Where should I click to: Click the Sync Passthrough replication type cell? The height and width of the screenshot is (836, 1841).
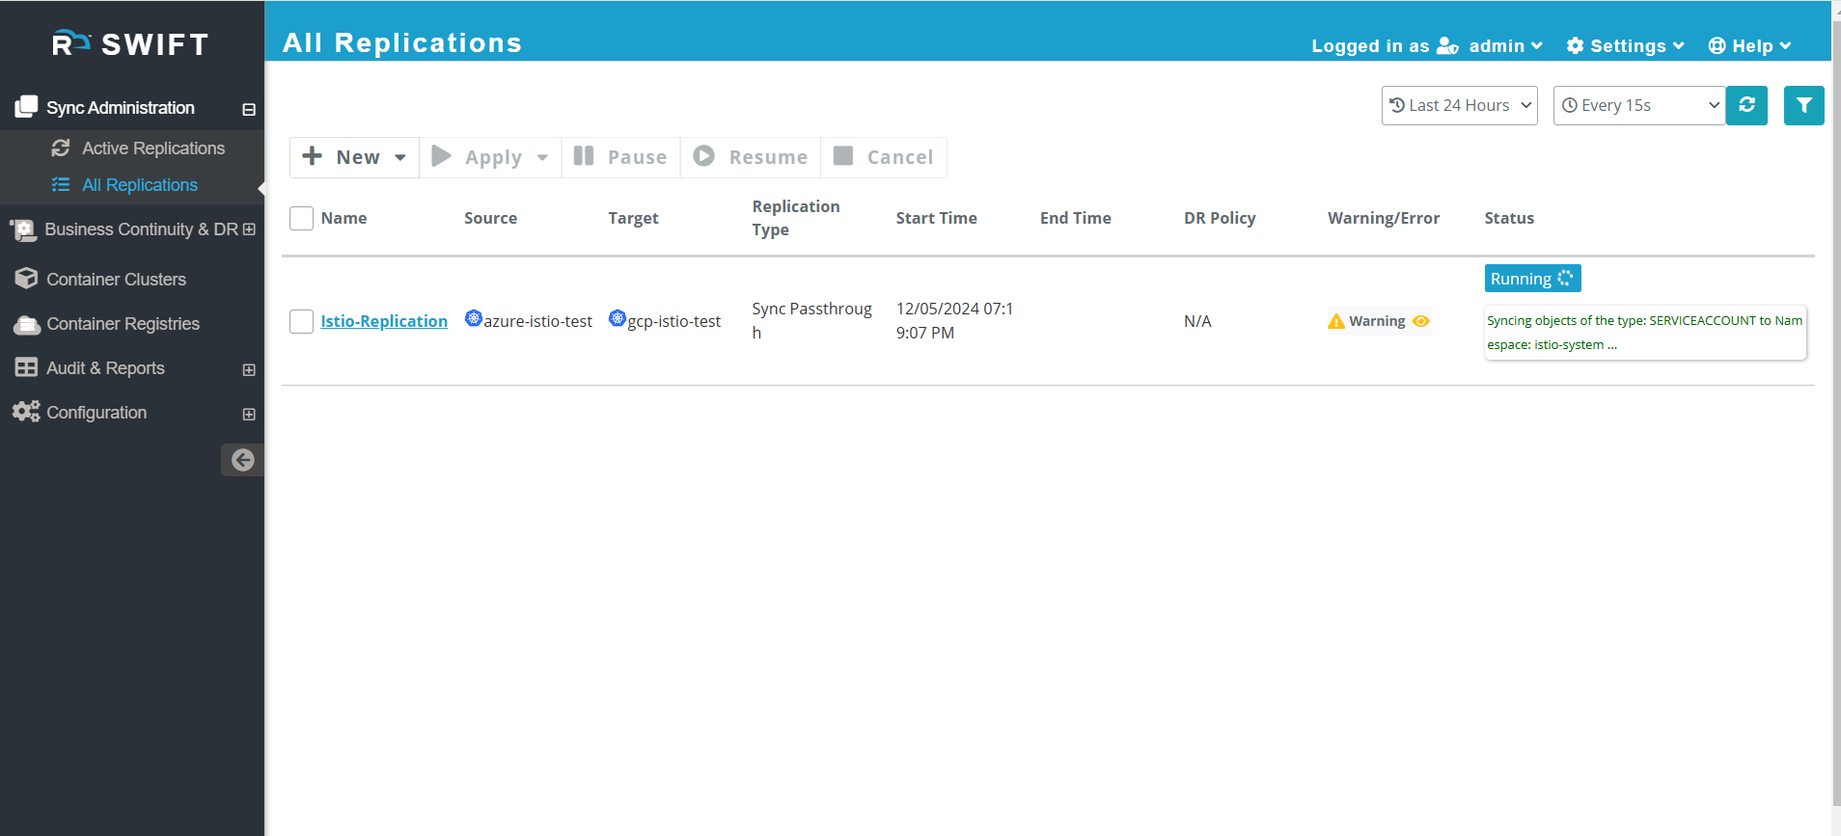[x=811, y=320]
